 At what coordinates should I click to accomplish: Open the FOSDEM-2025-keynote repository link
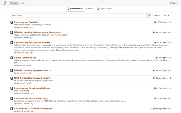(39, 108)
